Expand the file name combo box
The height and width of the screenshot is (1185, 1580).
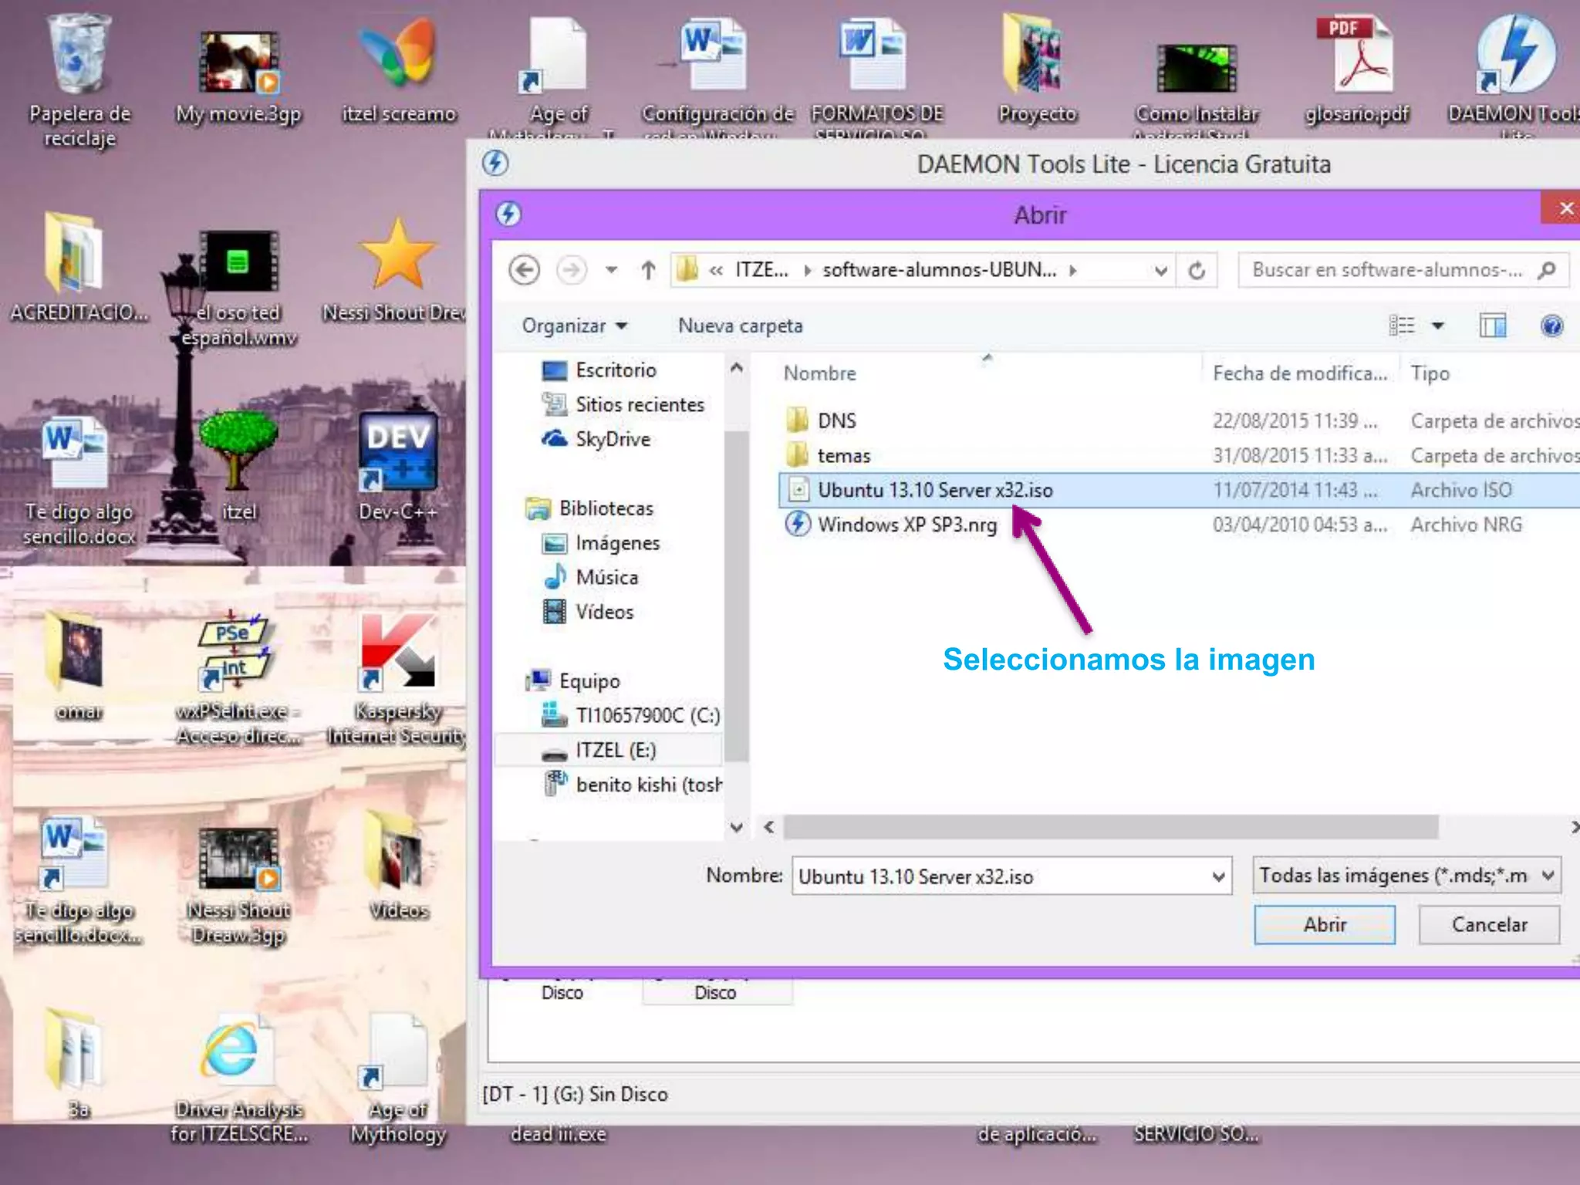click(1218, 876)
